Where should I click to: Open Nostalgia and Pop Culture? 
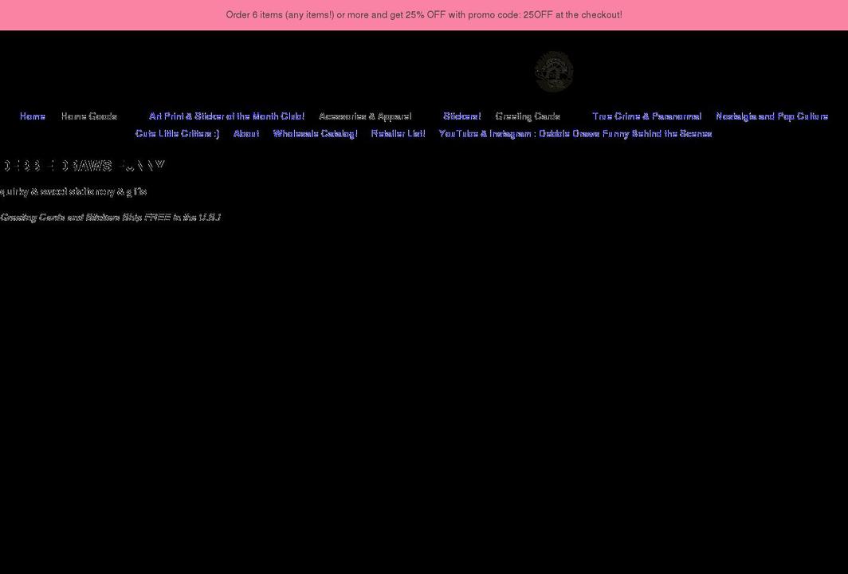[771, 116]
